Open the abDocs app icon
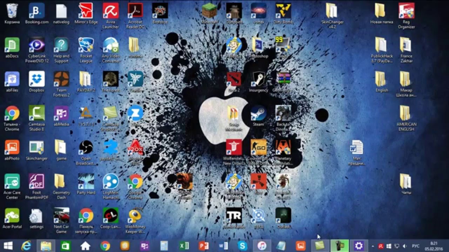Viewport: 449px width, 252px height. tap(12, 45)
